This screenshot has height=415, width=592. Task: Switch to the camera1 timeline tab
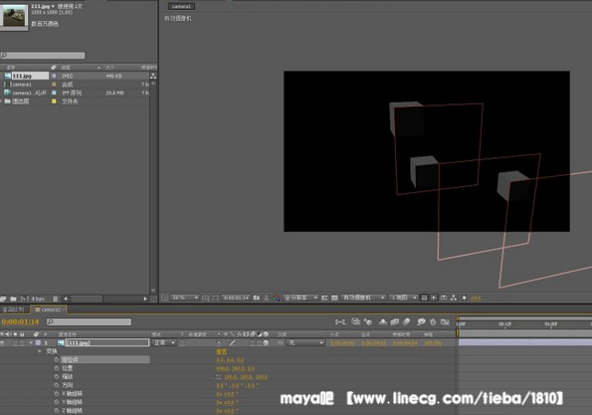pyautogui.click(x=49, y=310)
